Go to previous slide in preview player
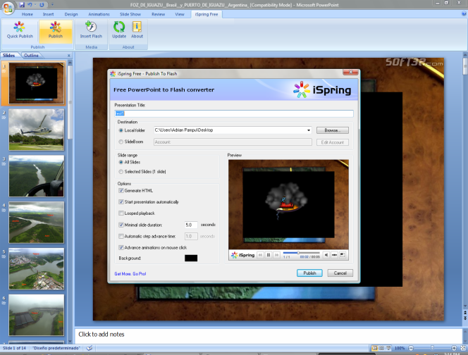Image resolution: width=468 pixels, height=355 pixels. coord(260,255)
